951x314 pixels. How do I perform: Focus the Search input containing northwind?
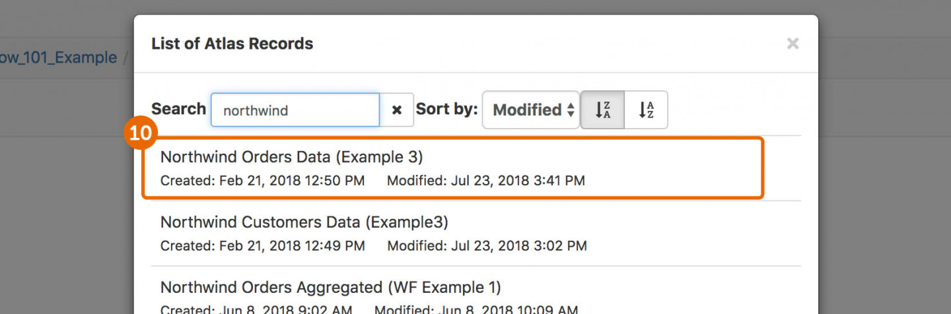click(295, 110)
